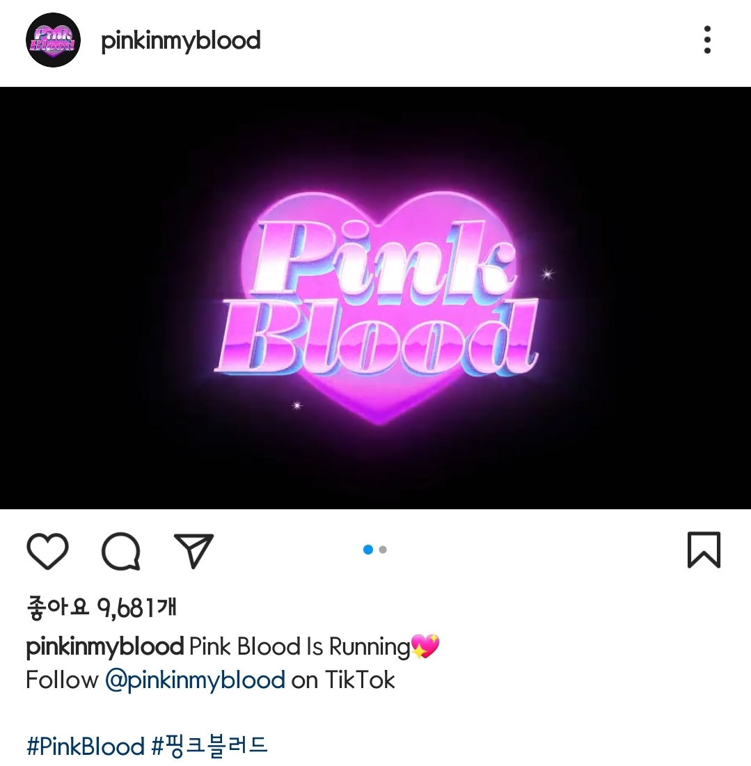Open comments via the speech bubble icon
Image resolution: width=751 pixels, height=766 pixels.
click(x=120, y=550)
